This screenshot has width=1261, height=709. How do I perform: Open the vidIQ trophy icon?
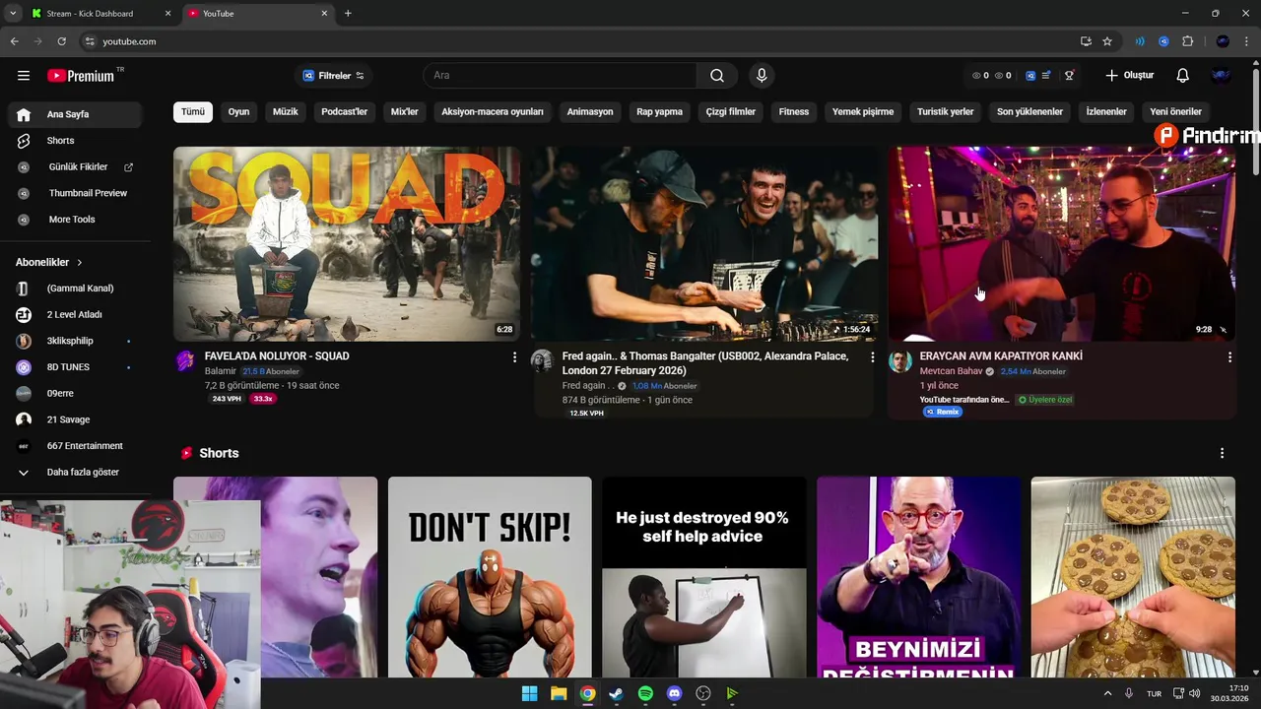coord(1069,76)
